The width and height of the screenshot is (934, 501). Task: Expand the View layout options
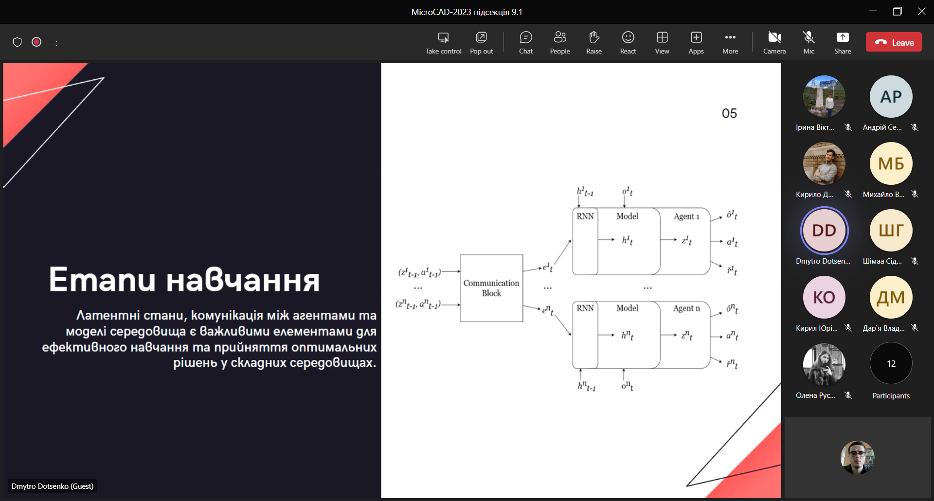pyautogui.click(x=662, y=43)
